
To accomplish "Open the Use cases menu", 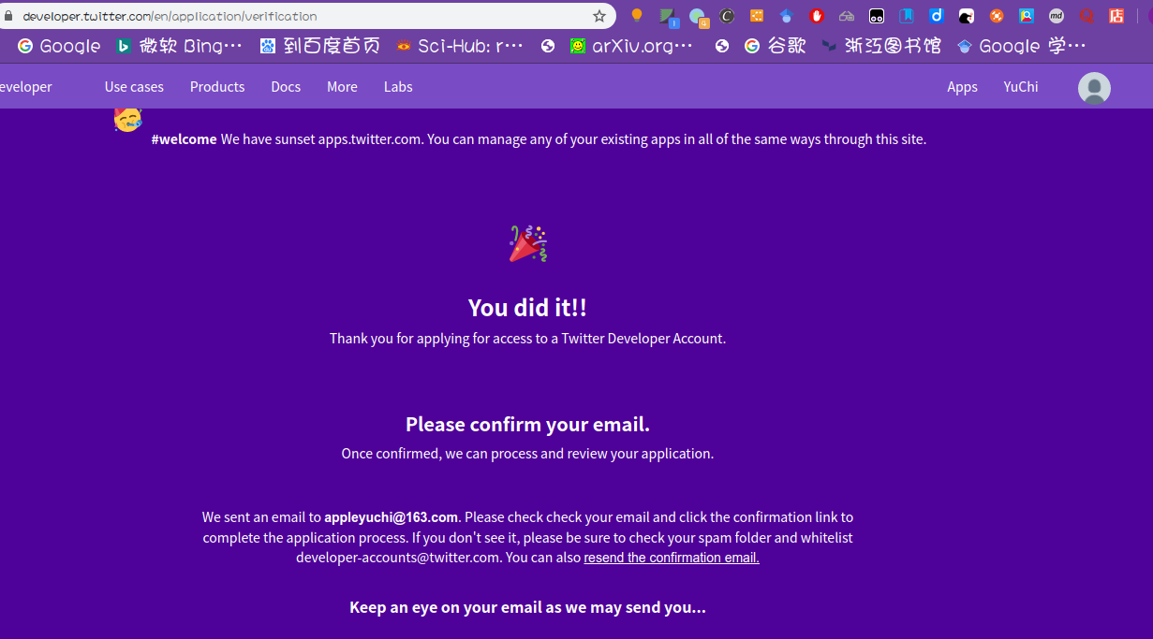I will click(x=134, y=87).
